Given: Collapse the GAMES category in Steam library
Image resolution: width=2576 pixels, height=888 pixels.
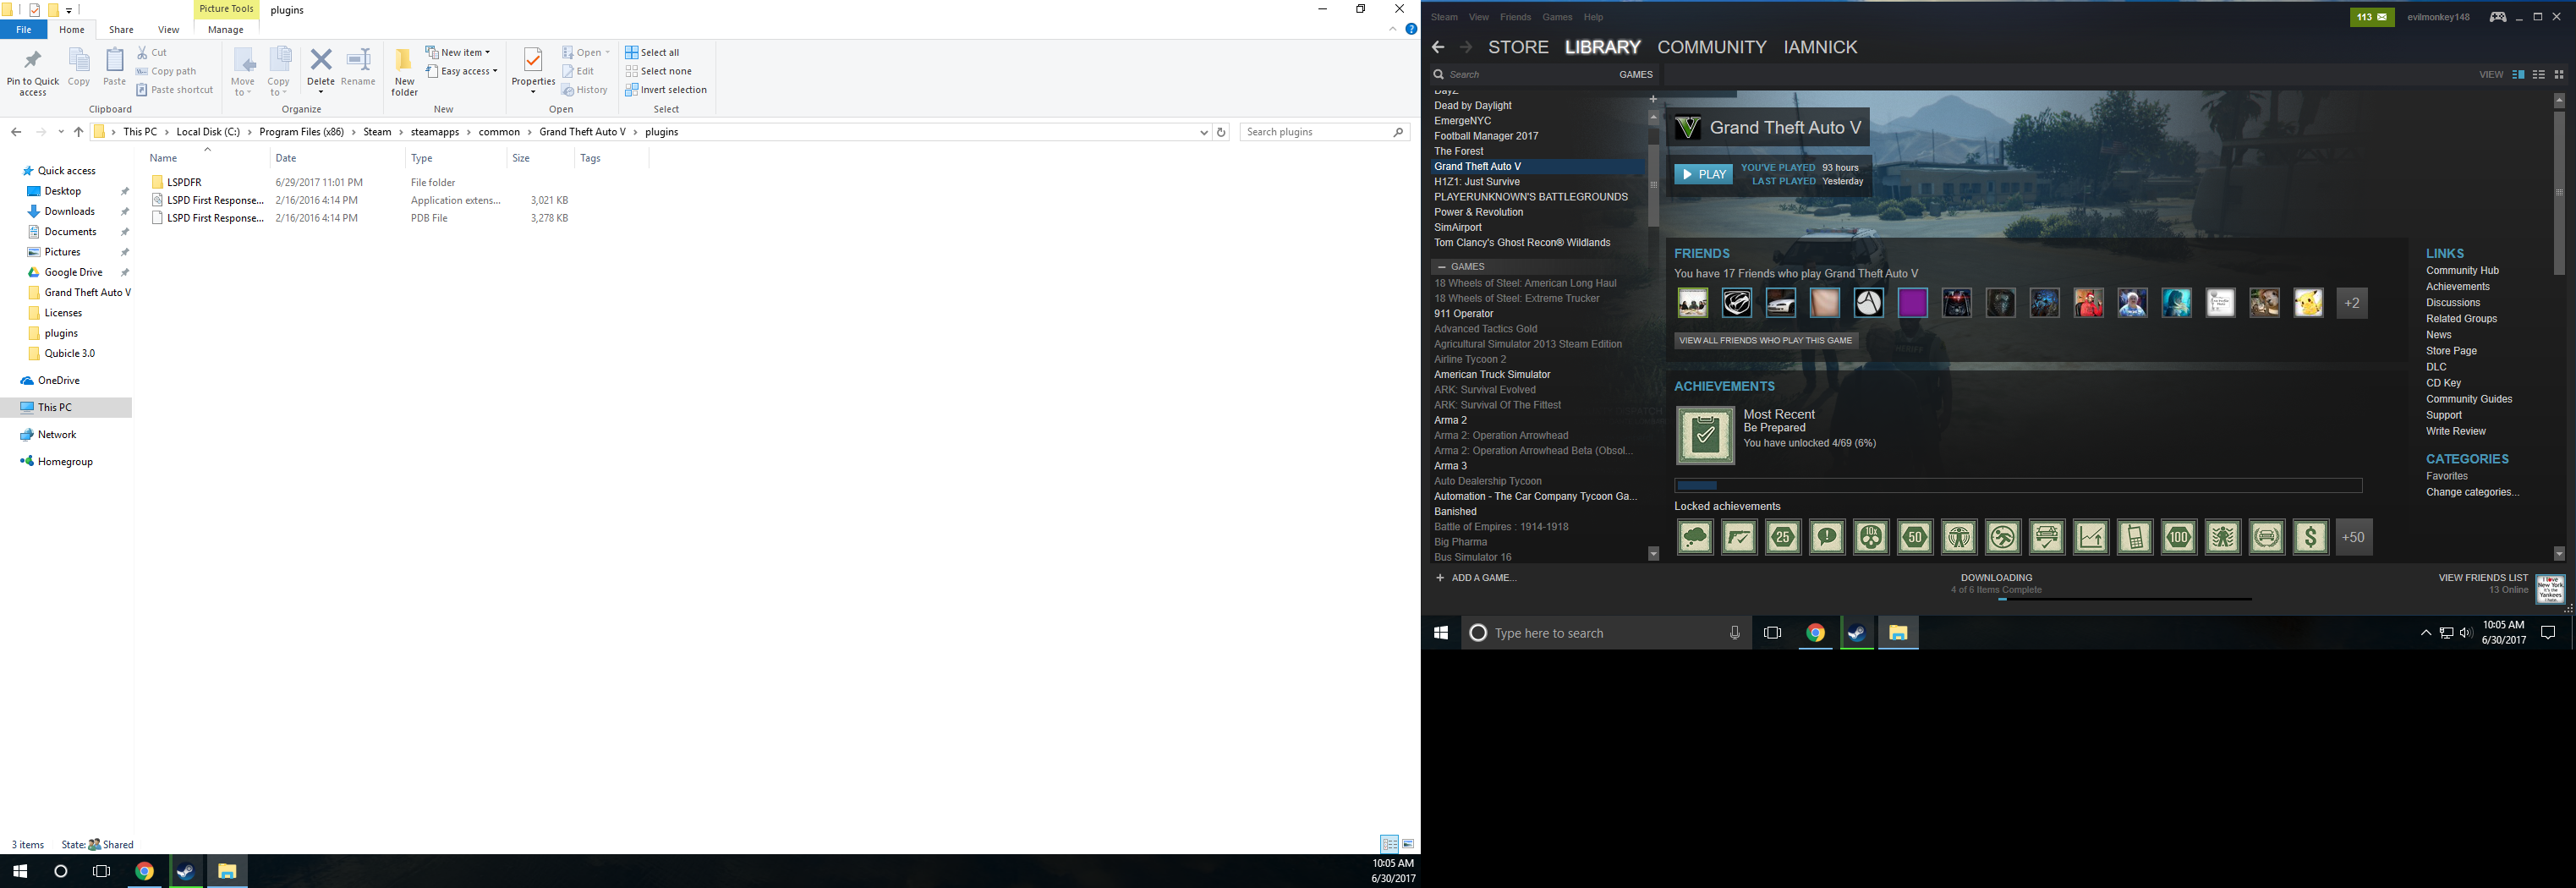Looking at the screenshot, I should click(1441, 267).
